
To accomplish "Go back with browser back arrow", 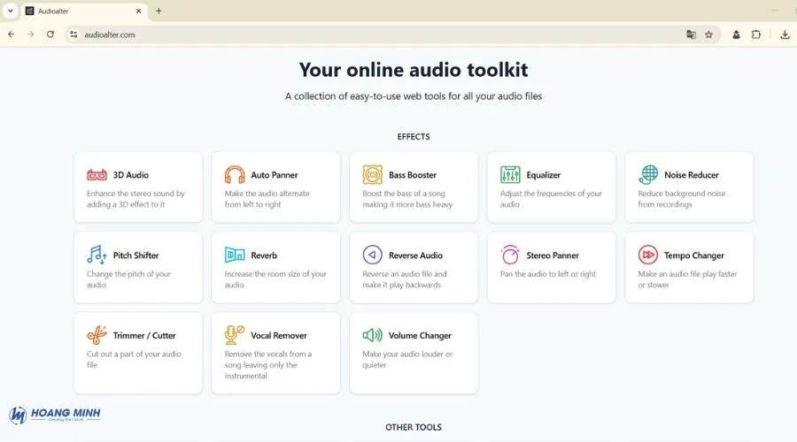I will pyautogui.click(x=12, y=34).
